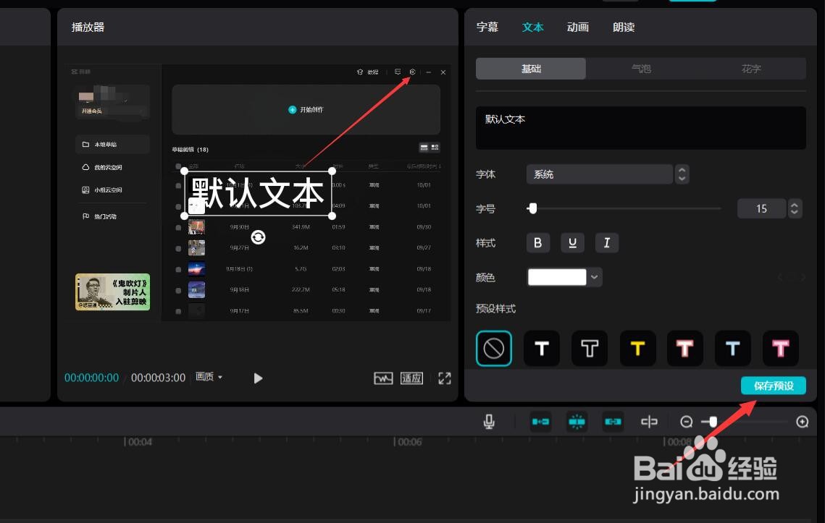Open the 花字 sub-tab
825x523 pixels.
coord(751,68)
